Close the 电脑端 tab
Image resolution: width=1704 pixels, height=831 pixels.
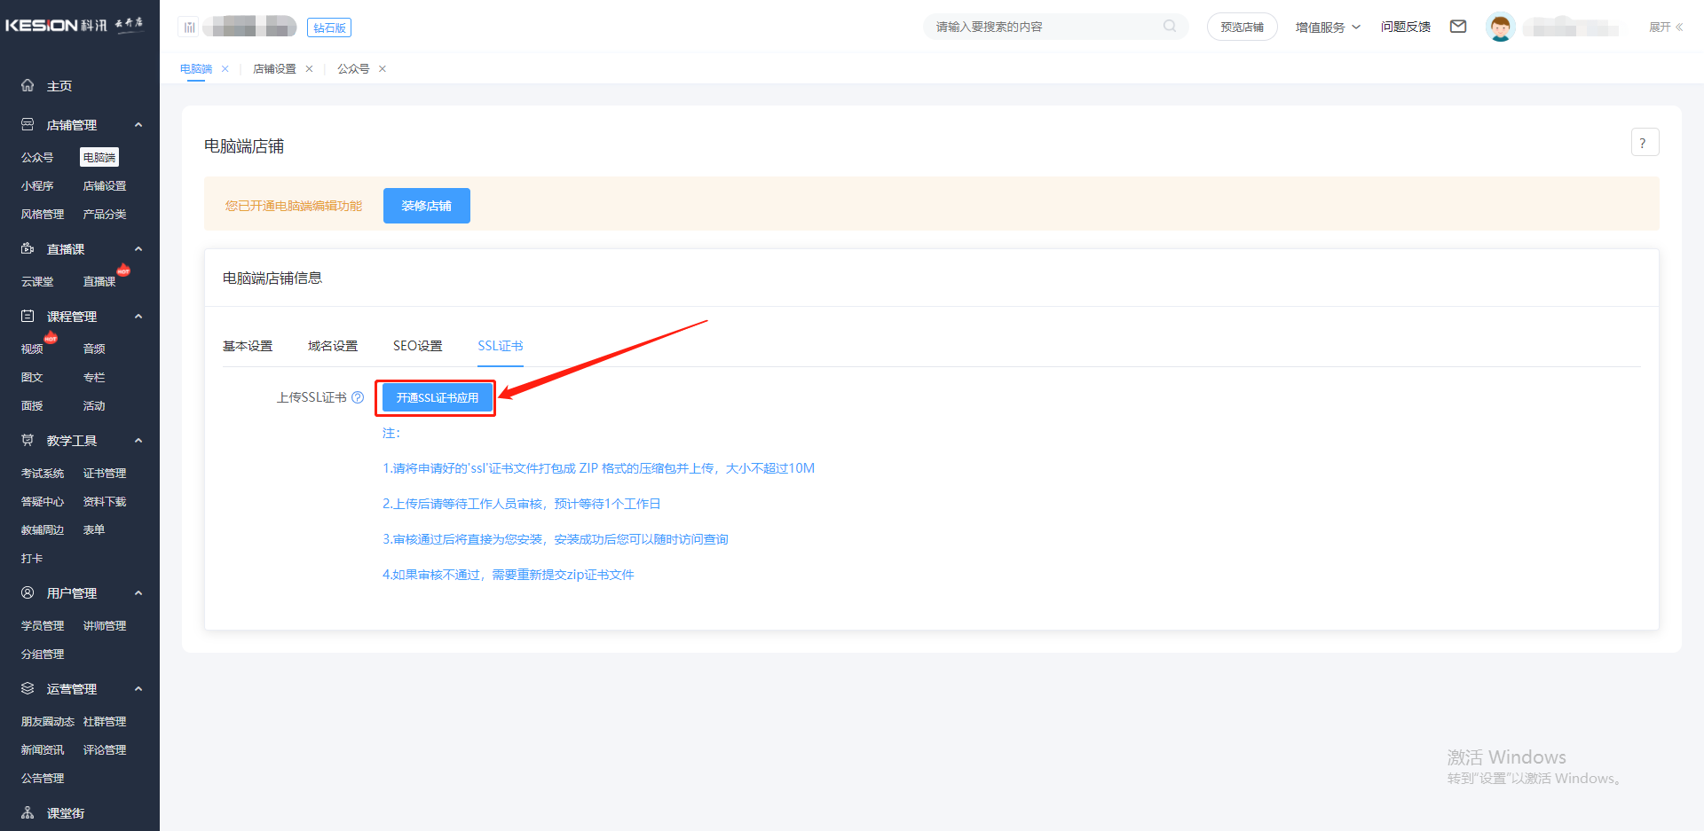(x=225, y=69)
